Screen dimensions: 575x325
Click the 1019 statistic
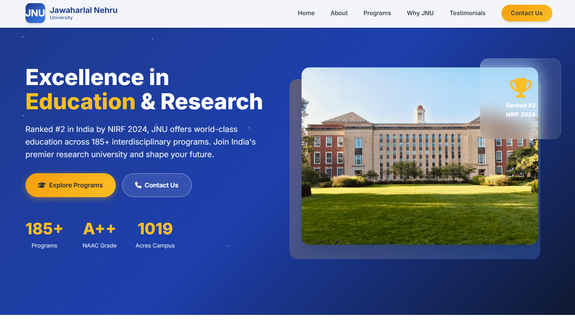coord(155,229)
